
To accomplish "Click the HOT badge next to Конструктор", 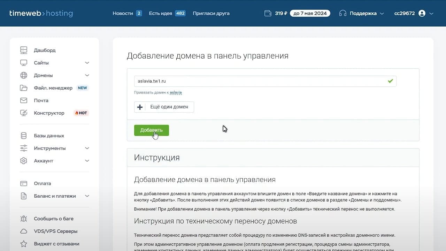I will [81, 113].
